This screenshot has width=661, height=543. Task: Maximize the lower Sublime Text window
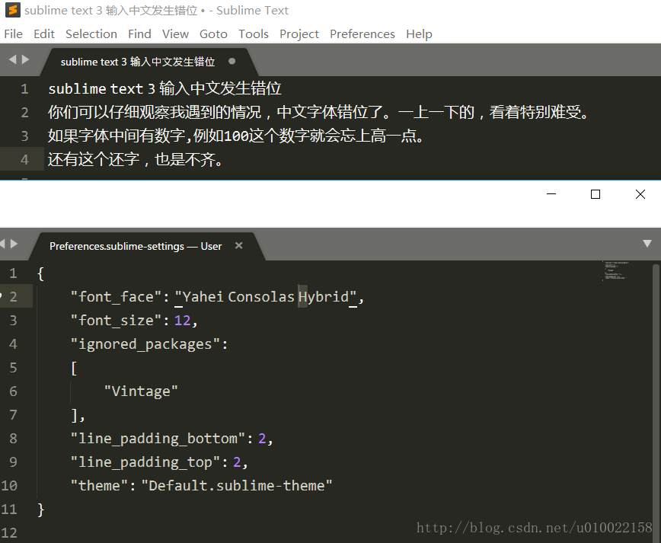coord(596,194)
